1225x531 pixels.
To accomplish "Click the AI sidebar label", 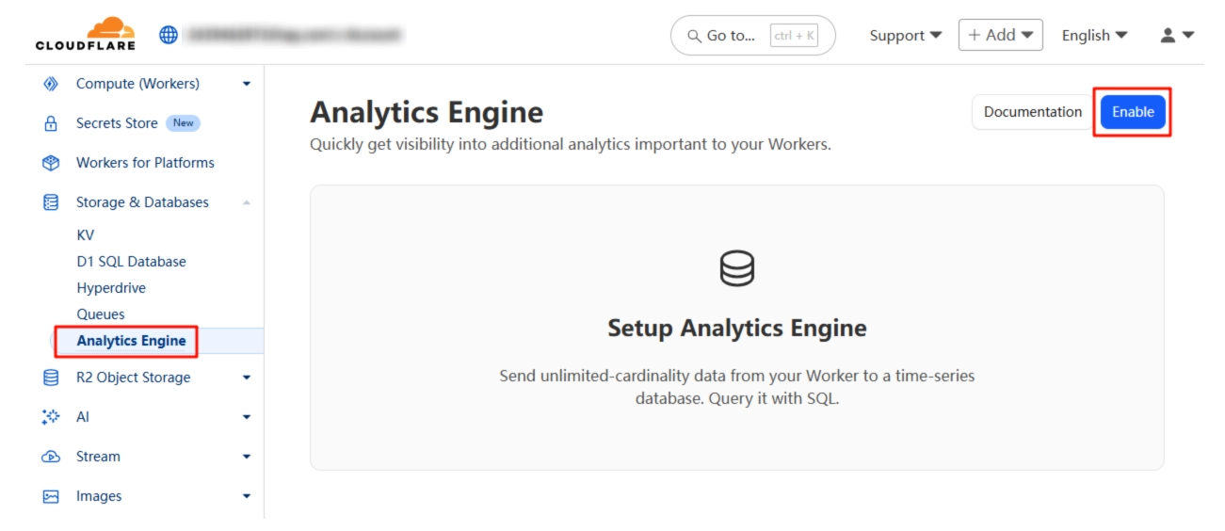I will click(x=83, y=417).
